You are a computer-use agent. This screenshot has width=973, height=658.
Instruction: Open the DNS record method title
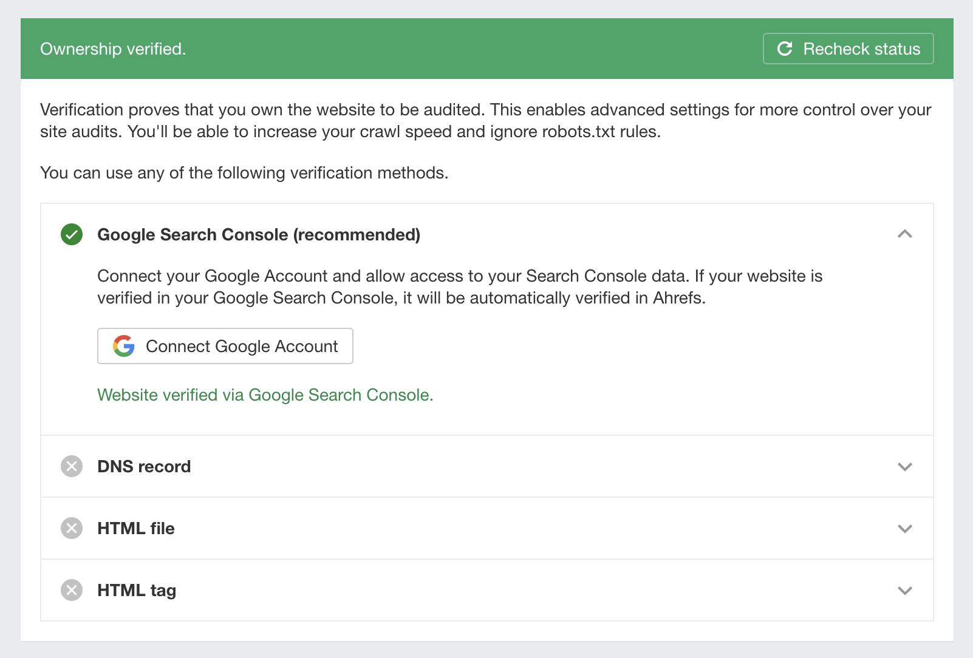[144, 467]
